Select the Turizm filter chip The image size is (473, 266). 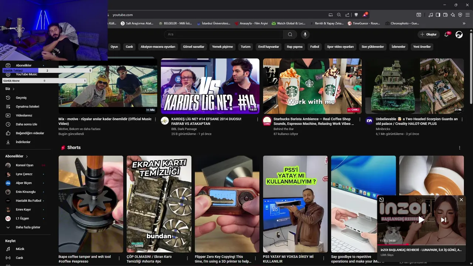pos(246,47)
